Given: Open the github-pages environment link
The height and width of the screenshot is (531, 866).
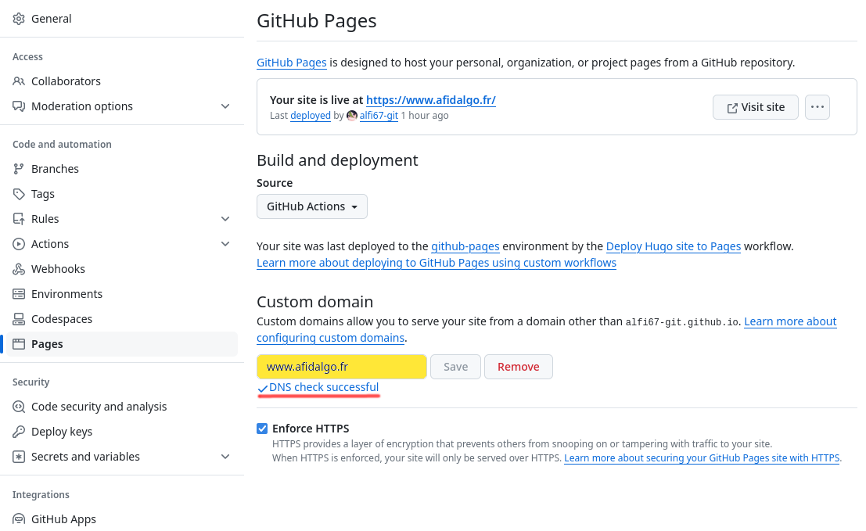Looking at the screenshot, I should pyautogui.click(x=465, y=246).
